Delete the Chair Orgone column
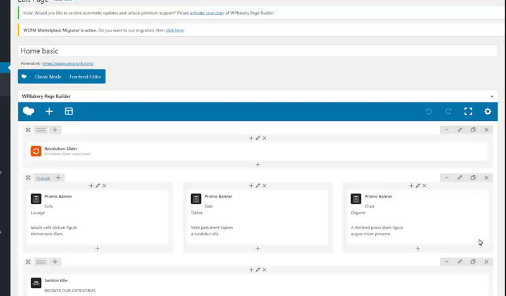506x296 pixels. pyautogui.click(x=424, y=186)
